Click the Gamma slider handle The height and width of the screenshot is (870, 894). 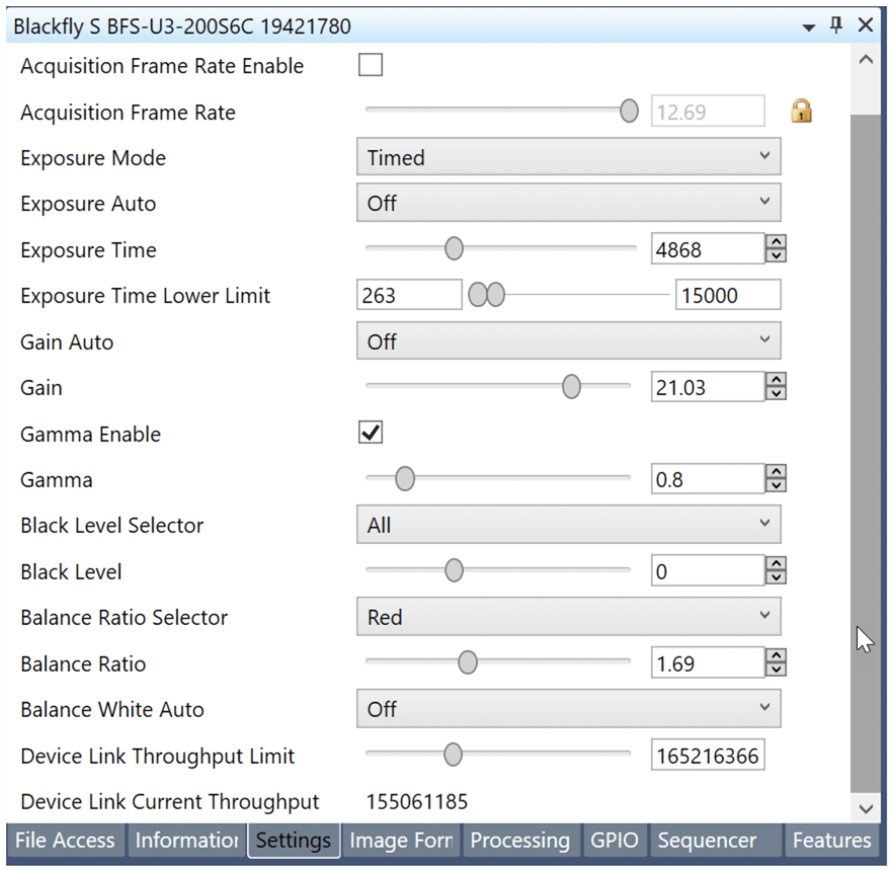tap(405, 479)
